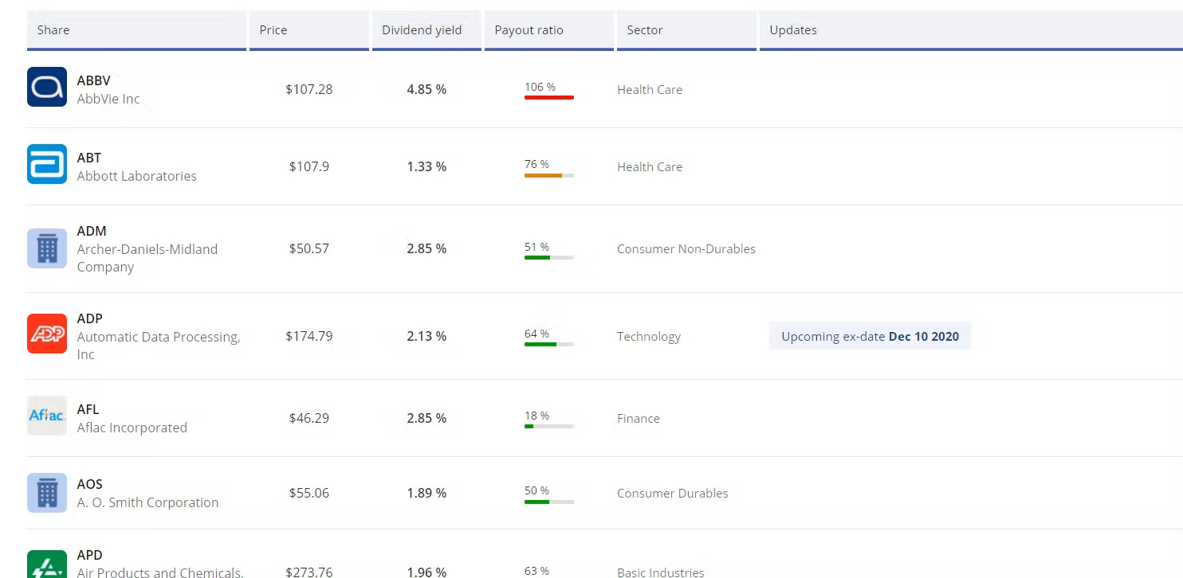Click AFL's 2.85 % dividend yield

[426, 418]
